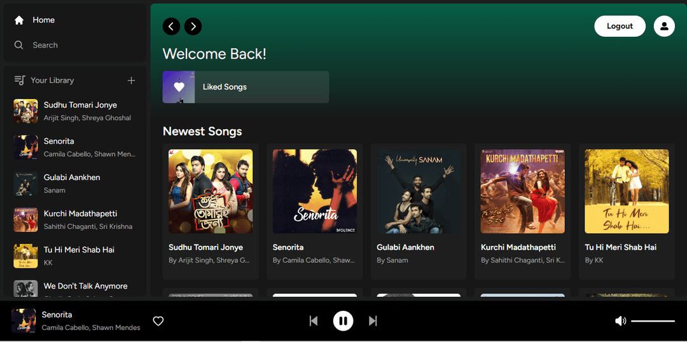Select Gulabi Aankhen in library list
Viewport: 687px width, 342px height.
click(75, 184)
